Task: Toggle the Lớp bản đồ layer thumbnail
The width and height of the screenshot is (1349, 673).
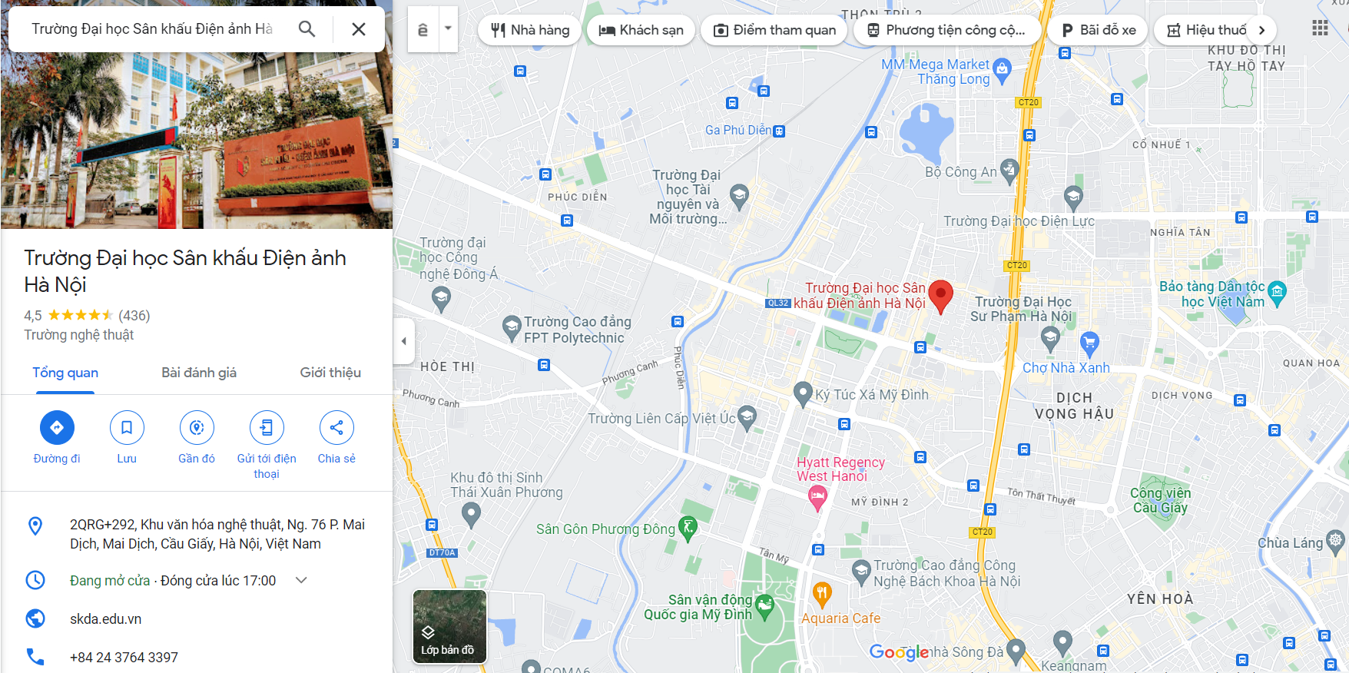Action: [x=449, y=626]
